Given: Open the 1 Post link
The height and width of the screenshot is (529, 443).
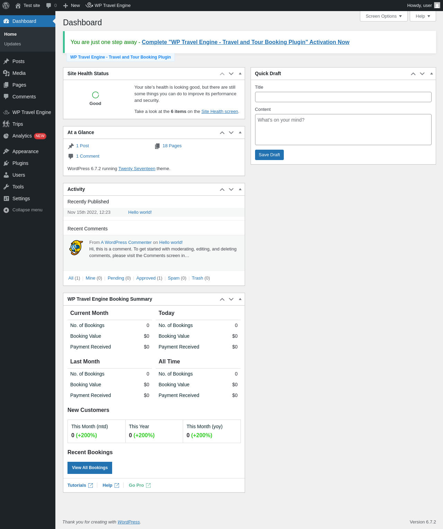Looking at the screenshot, I should click(x=82, y=146).
